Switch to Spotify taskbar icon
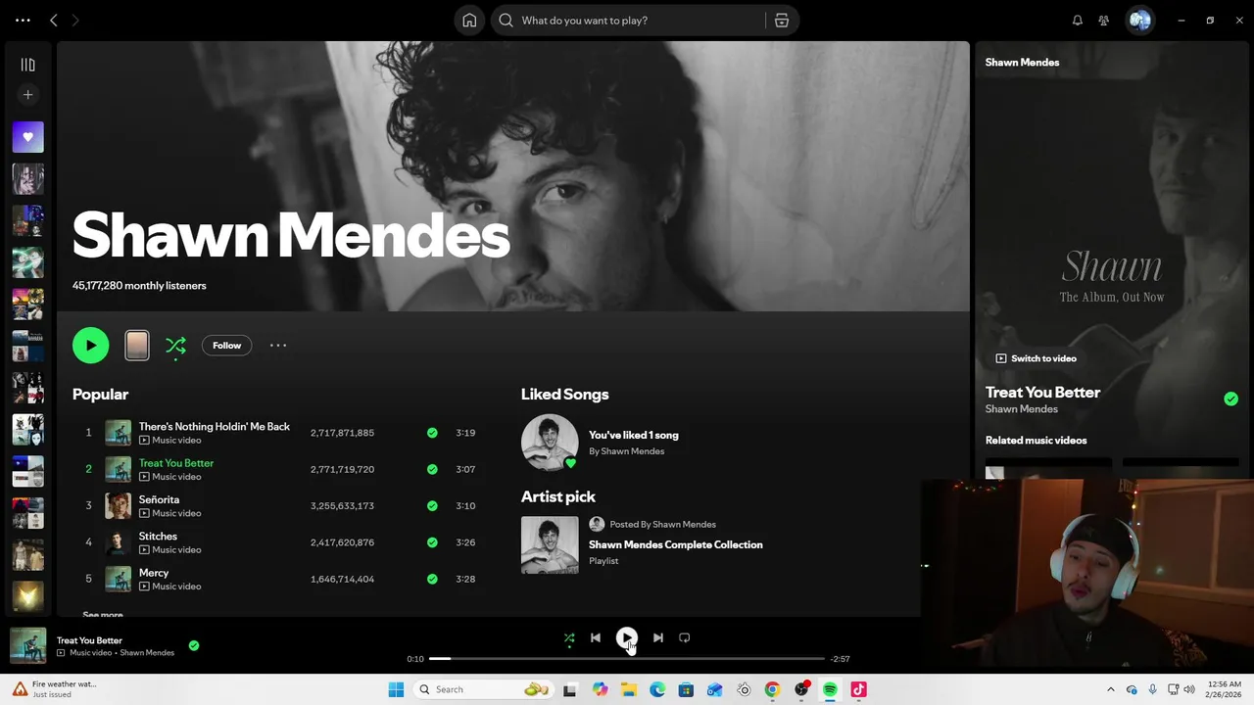This screenshot has height=705, width=1254. coord(830,689)
